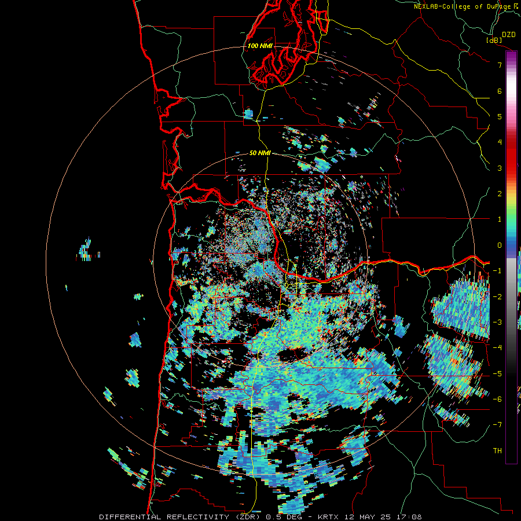Click the -6 value on the color scale
Image resolution: width=521 pixels, height=521 pixels.
[x=497, y=399]
